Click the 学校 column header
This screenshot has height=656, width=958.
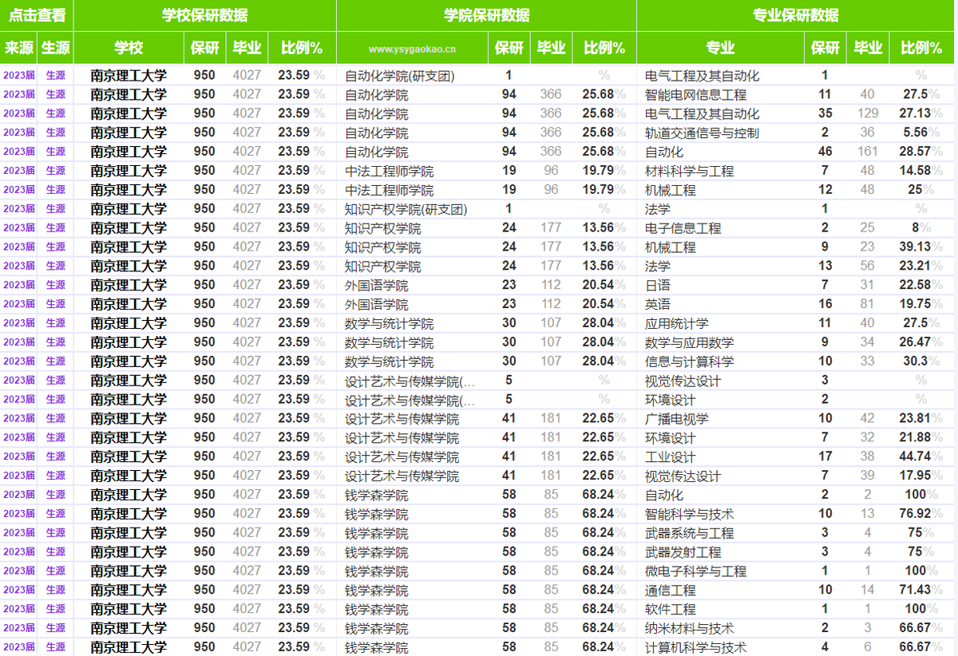(129, 48)
